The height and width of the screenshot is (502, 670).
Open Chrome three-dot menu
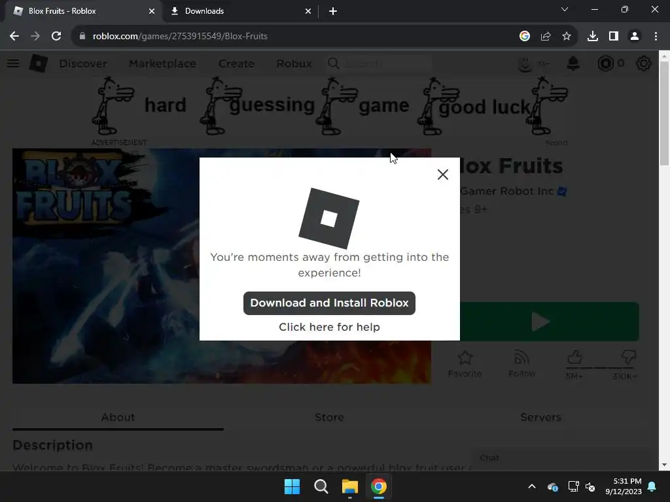pos(656,37)
